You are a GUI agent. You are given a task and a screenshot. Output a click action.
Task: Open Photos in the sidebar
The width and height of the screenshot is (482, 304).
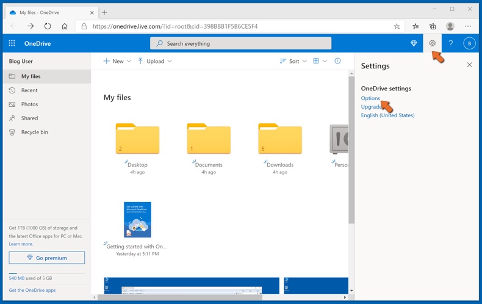point(29,104)
